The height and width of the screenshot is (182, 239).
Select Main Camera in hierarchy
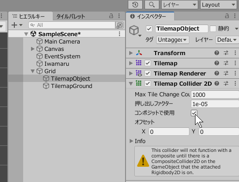[x=62, y=42]
